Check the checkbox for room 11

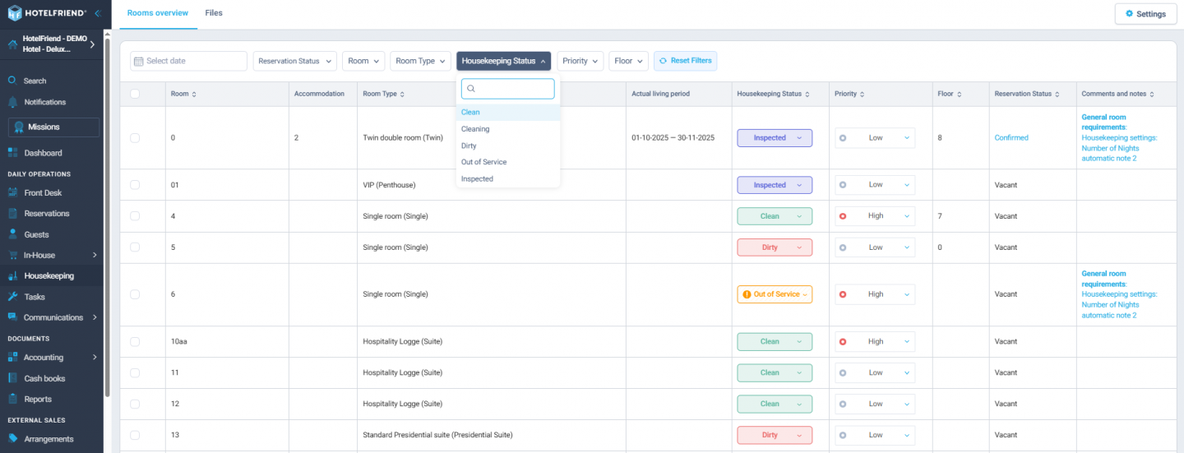(x=135, y=372)
